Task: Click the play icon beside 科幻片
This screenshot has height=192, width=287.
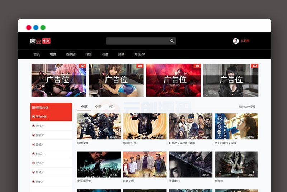Action: tap(33, 154)
